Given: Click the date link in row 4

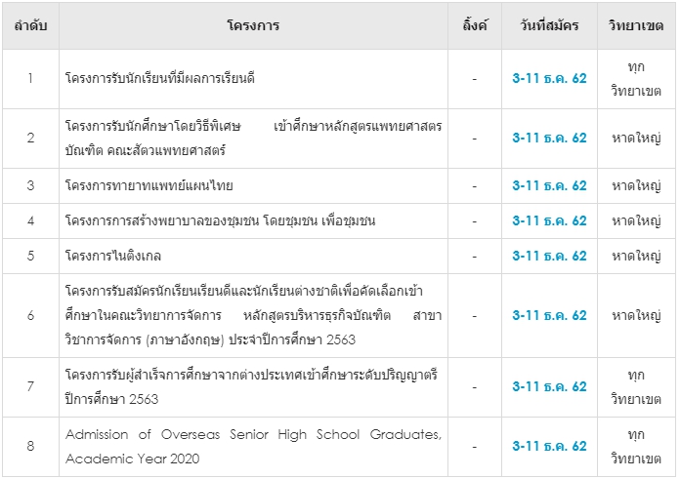Looking at the screenshot, I should 549,220.
